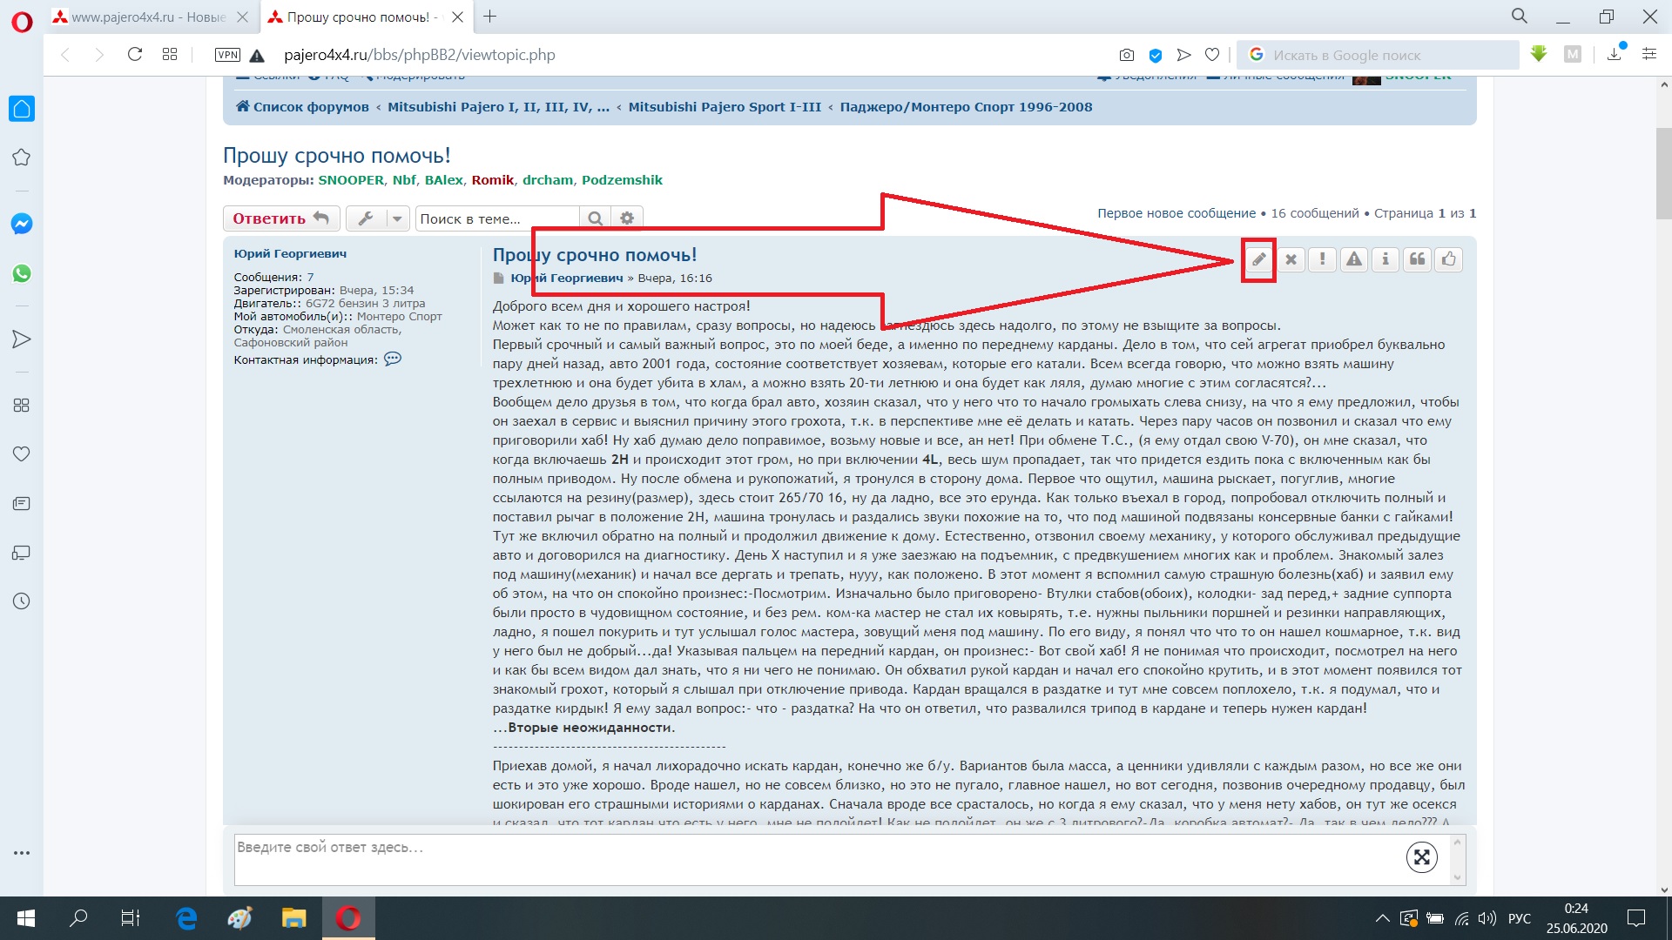Viewport: 1672px width, 940px height.
Task: Click the quote post icon
Action: click(x=1417, y=259)
